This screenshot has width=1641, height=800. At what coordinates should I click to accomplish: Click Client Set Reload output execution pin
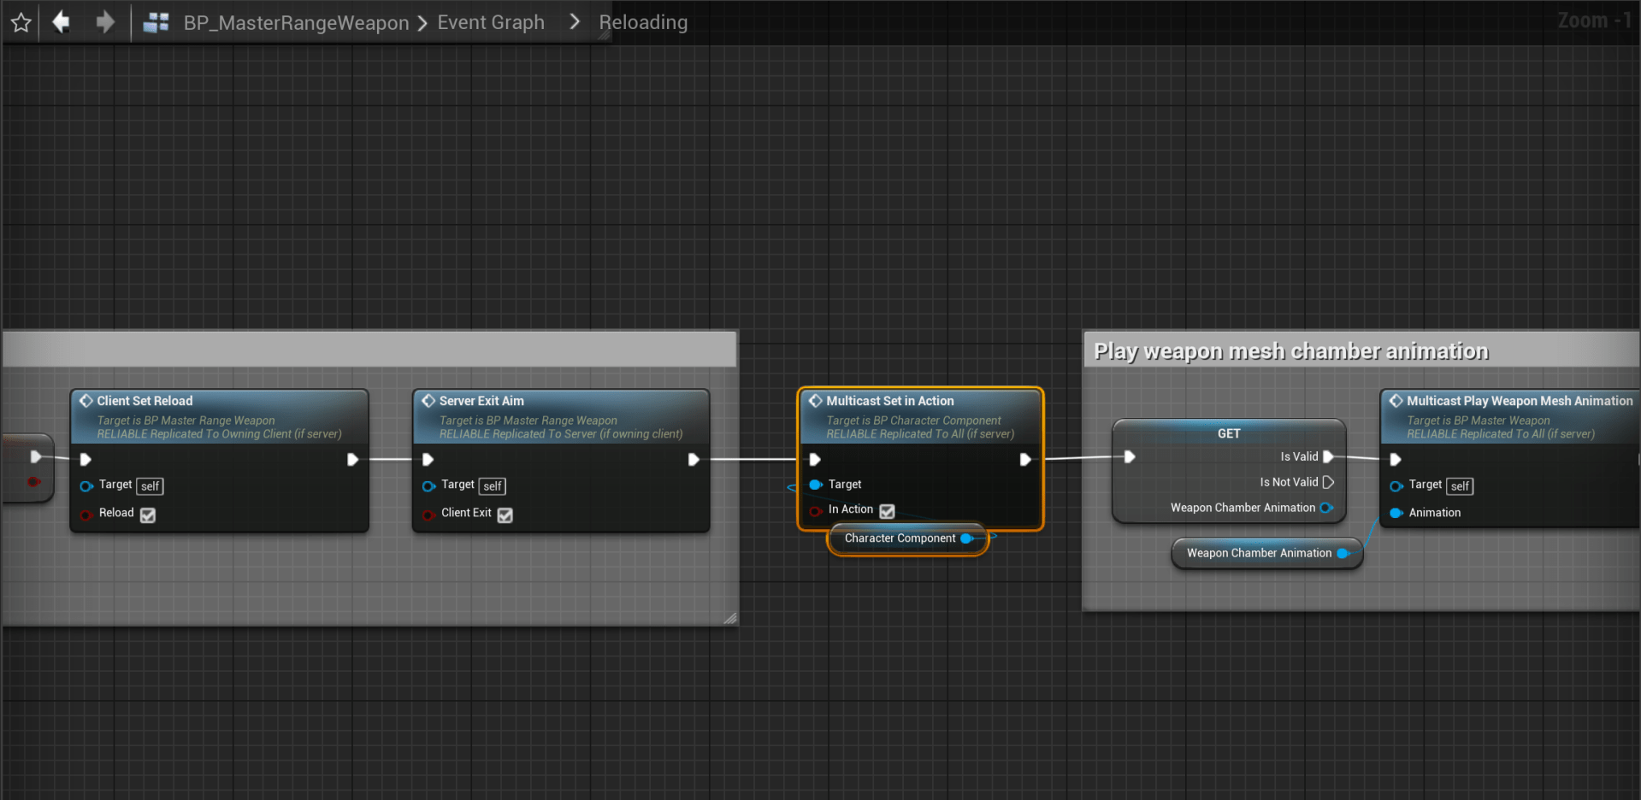point(352,460)
